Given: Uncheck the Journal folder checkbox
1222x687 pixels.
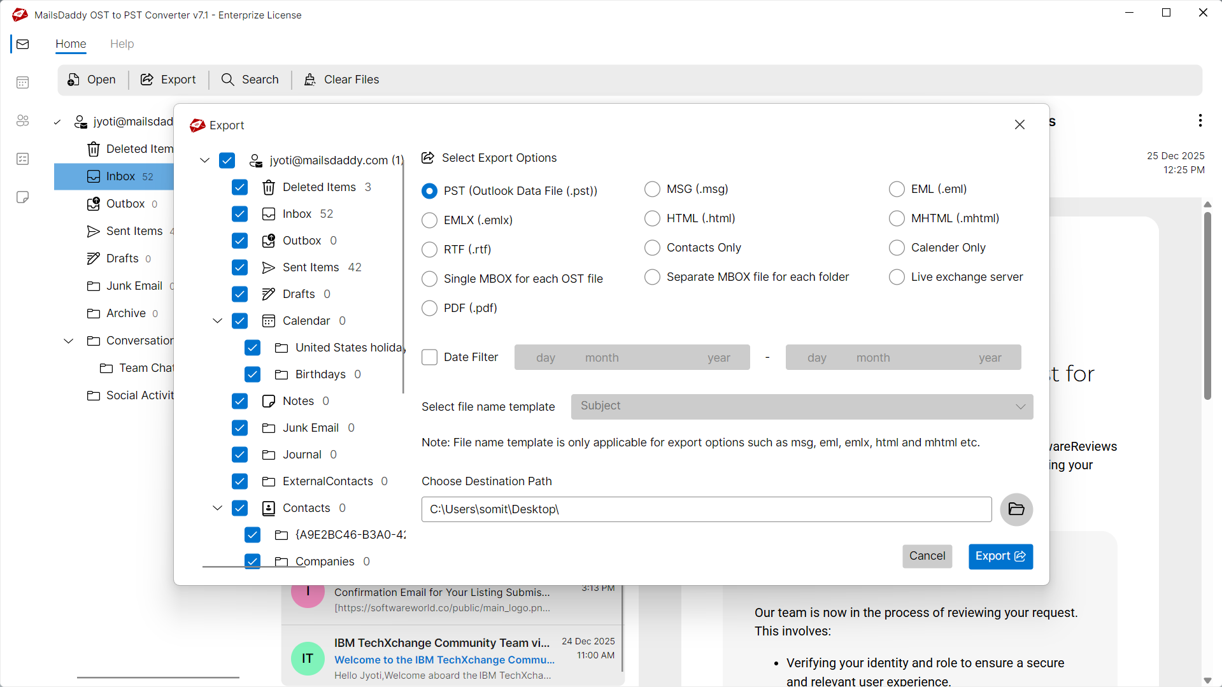Looking at the screenshot, I should click(x=239, y=455).
